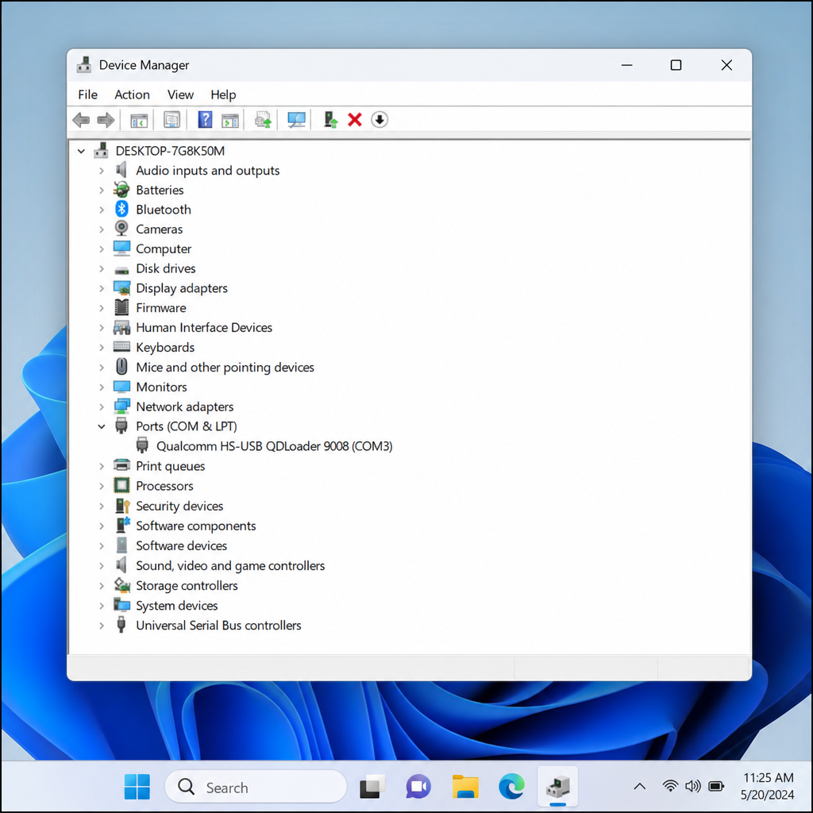Expand the Computer category

pyautogui.click(x=102, y=249)
